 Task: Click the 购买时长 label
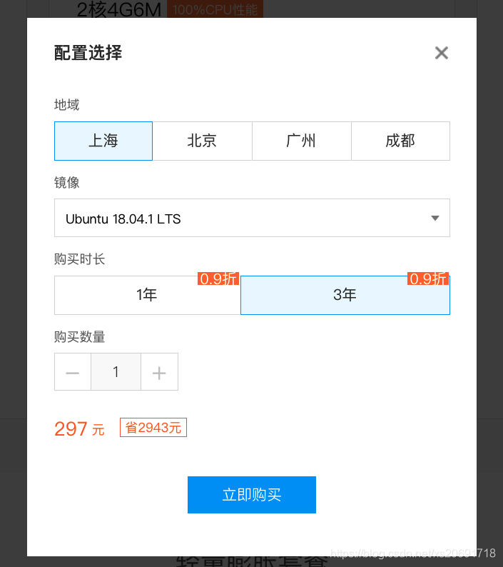79,259
